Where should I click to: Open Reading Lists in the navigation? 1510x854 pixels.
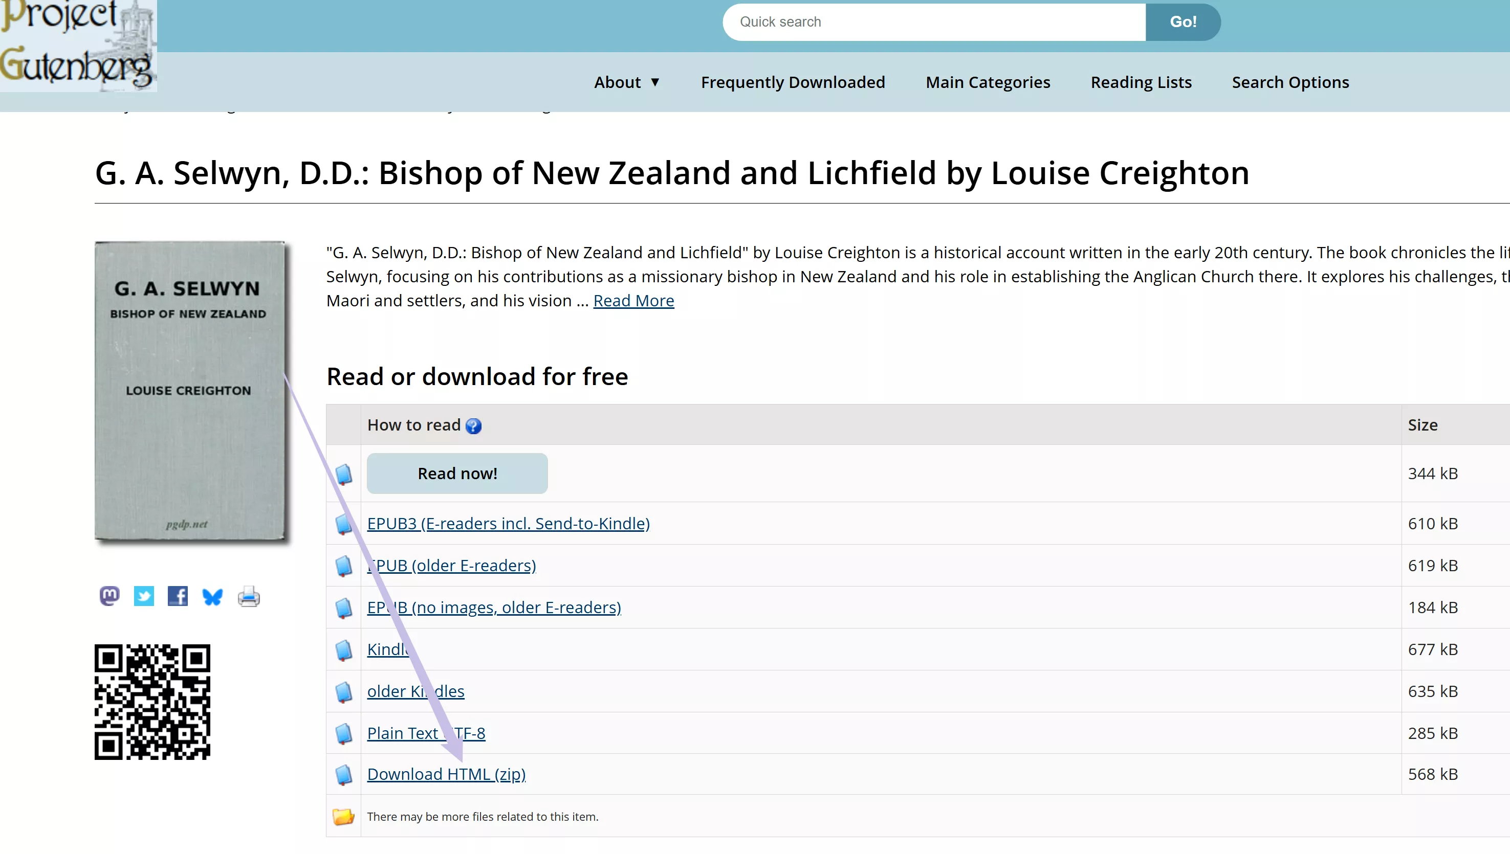[x=1141, y=82]
